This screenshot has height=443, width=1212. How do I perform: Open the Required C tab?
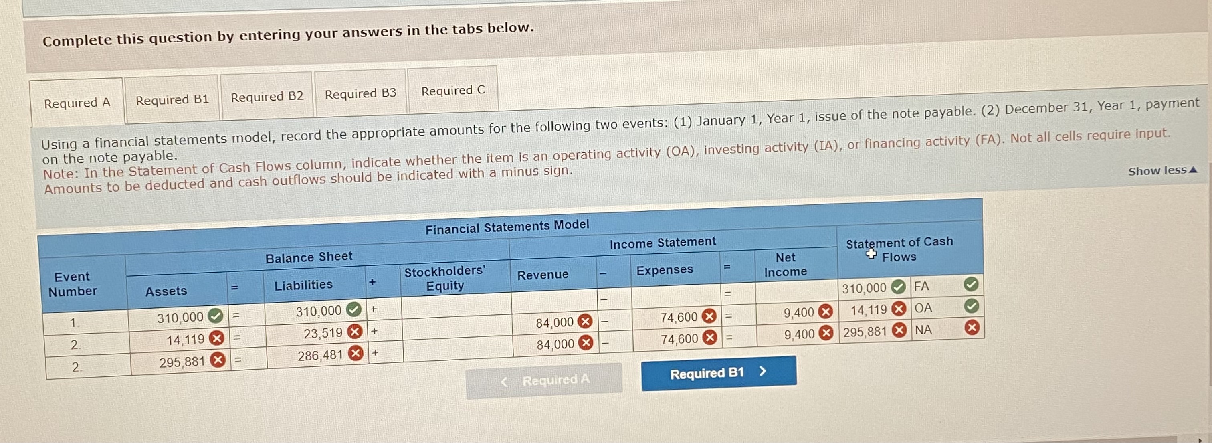click(452, 90)
